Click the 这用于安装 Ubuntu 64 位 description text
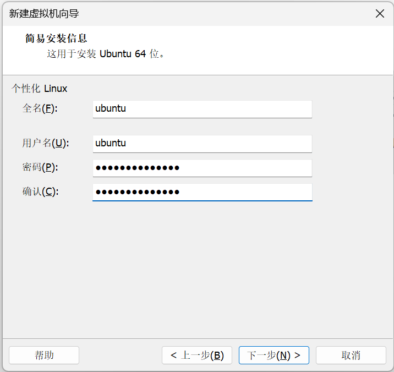Image resolution: width=394 pixels, height=372 pixels. click(x=106, y=54)
